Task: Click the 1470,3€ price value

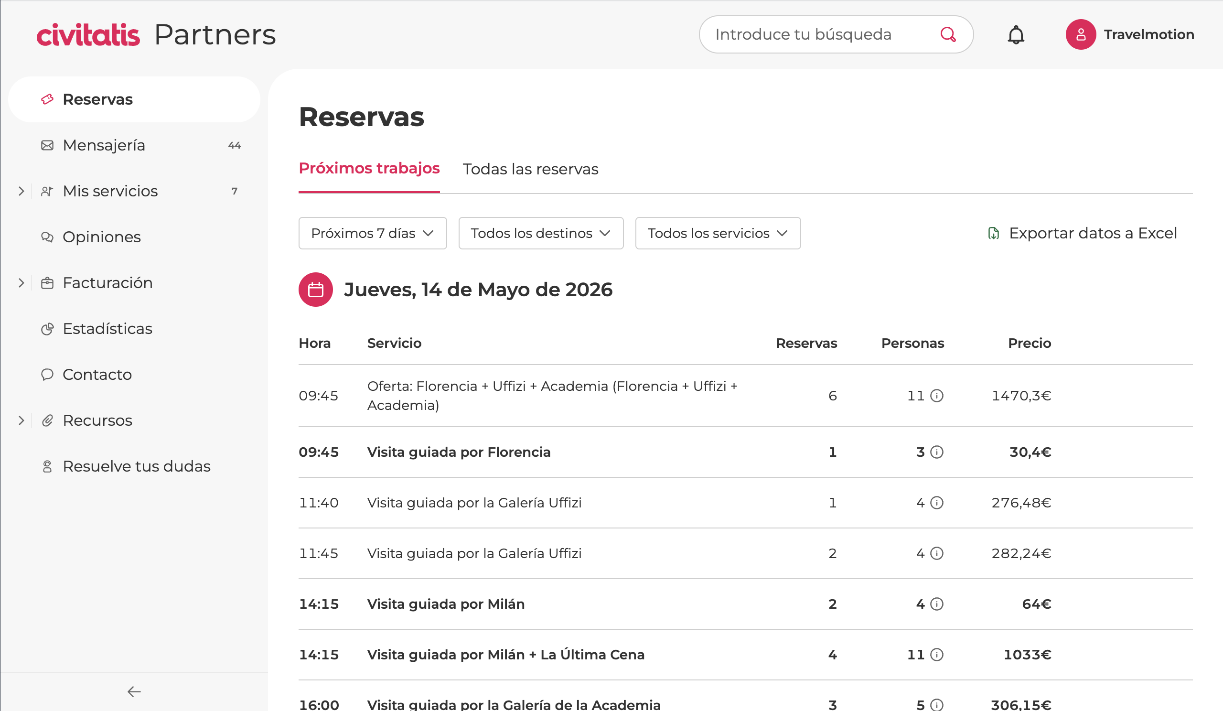Action: [1021, 396]
